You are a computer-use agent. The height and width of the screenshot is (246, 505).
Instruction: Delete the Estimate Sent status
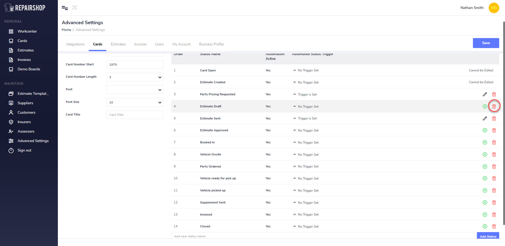(494, 118)
